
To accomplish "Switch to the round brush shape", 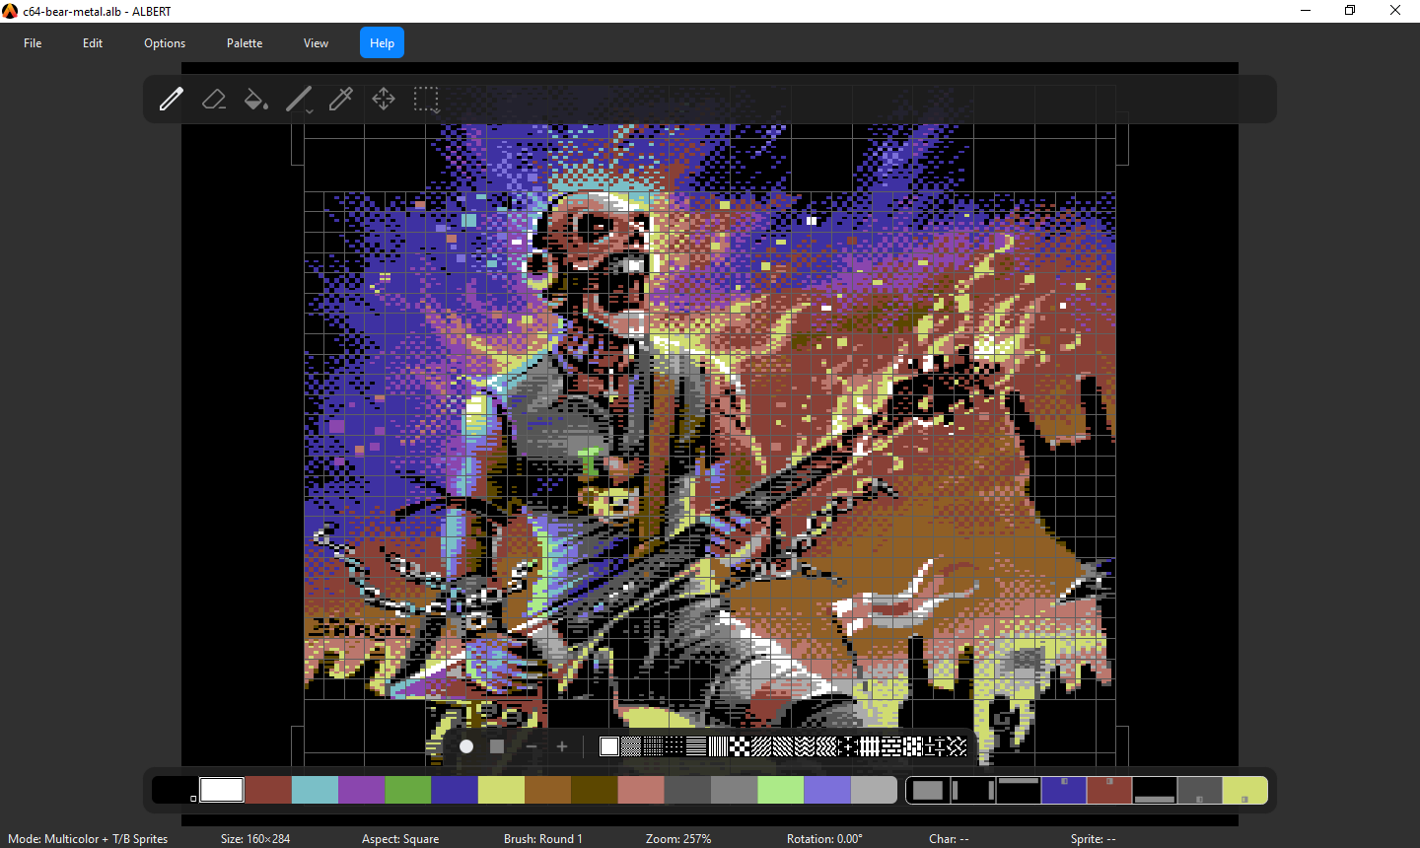I will (x=466, y=746).
